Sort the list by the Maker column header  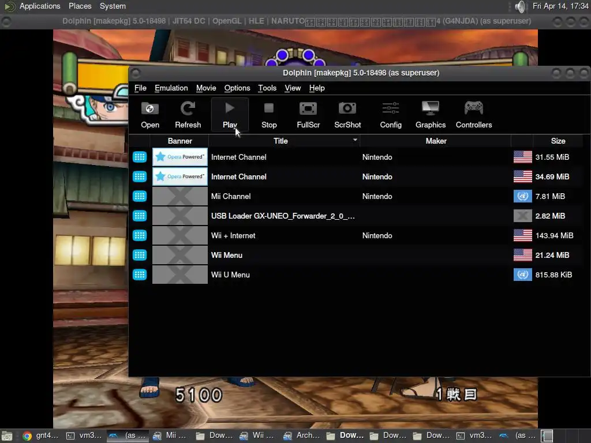tap(436, 141)
